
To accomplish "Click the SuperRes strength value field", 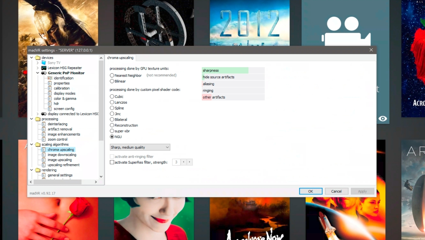I will (176, 162).
